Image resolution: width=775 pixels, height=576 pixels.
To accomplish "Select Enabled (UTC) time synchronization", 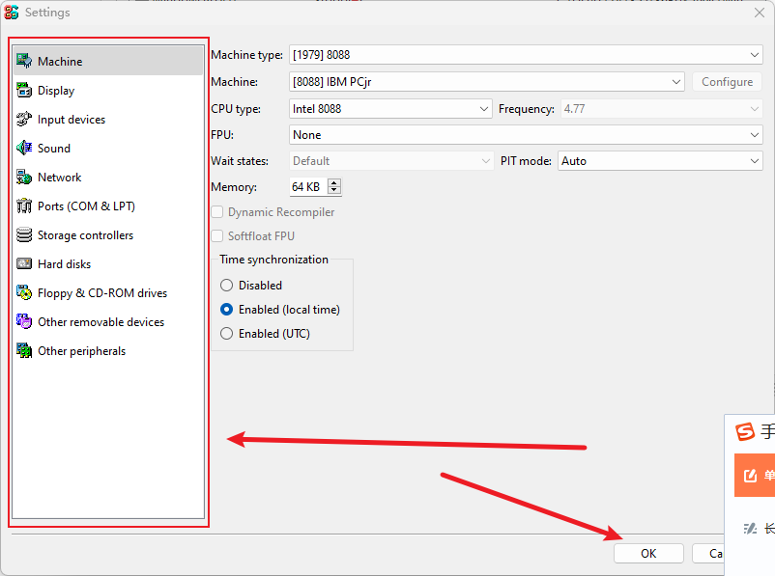I will 227,334.
